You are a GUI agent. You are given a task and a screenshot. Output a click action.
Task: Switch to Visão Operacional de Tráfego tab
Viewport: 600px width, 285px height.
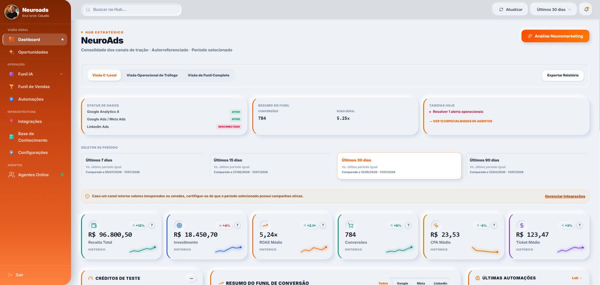[x=152, y=75]
